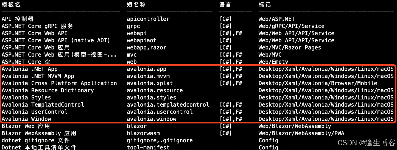This screenshot has height=150, width=397.
Task: Click the avalonia.styles short name
Action: (x=152, y=98)
